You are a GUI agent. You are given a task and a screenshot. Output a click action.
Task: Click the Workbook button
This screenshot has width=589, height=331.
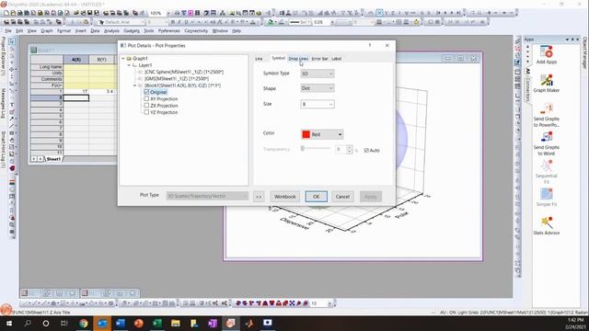284,197
